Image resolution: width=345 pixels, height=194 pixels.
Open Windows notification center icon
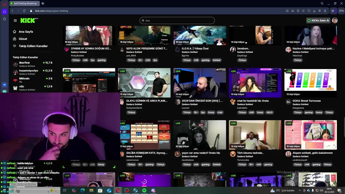tap(339, 190)
